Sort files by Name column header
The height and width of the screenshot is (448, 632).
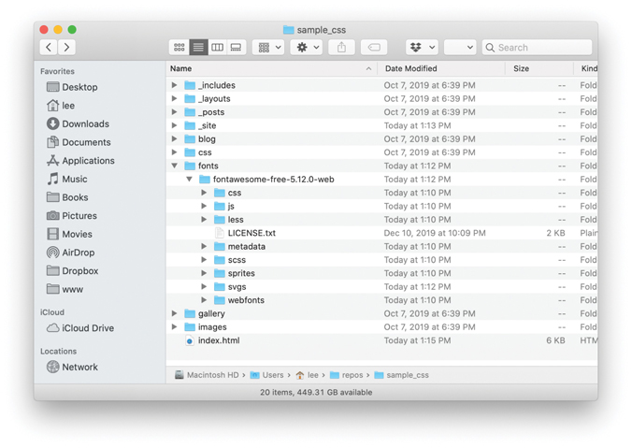(x=180, y=68)
